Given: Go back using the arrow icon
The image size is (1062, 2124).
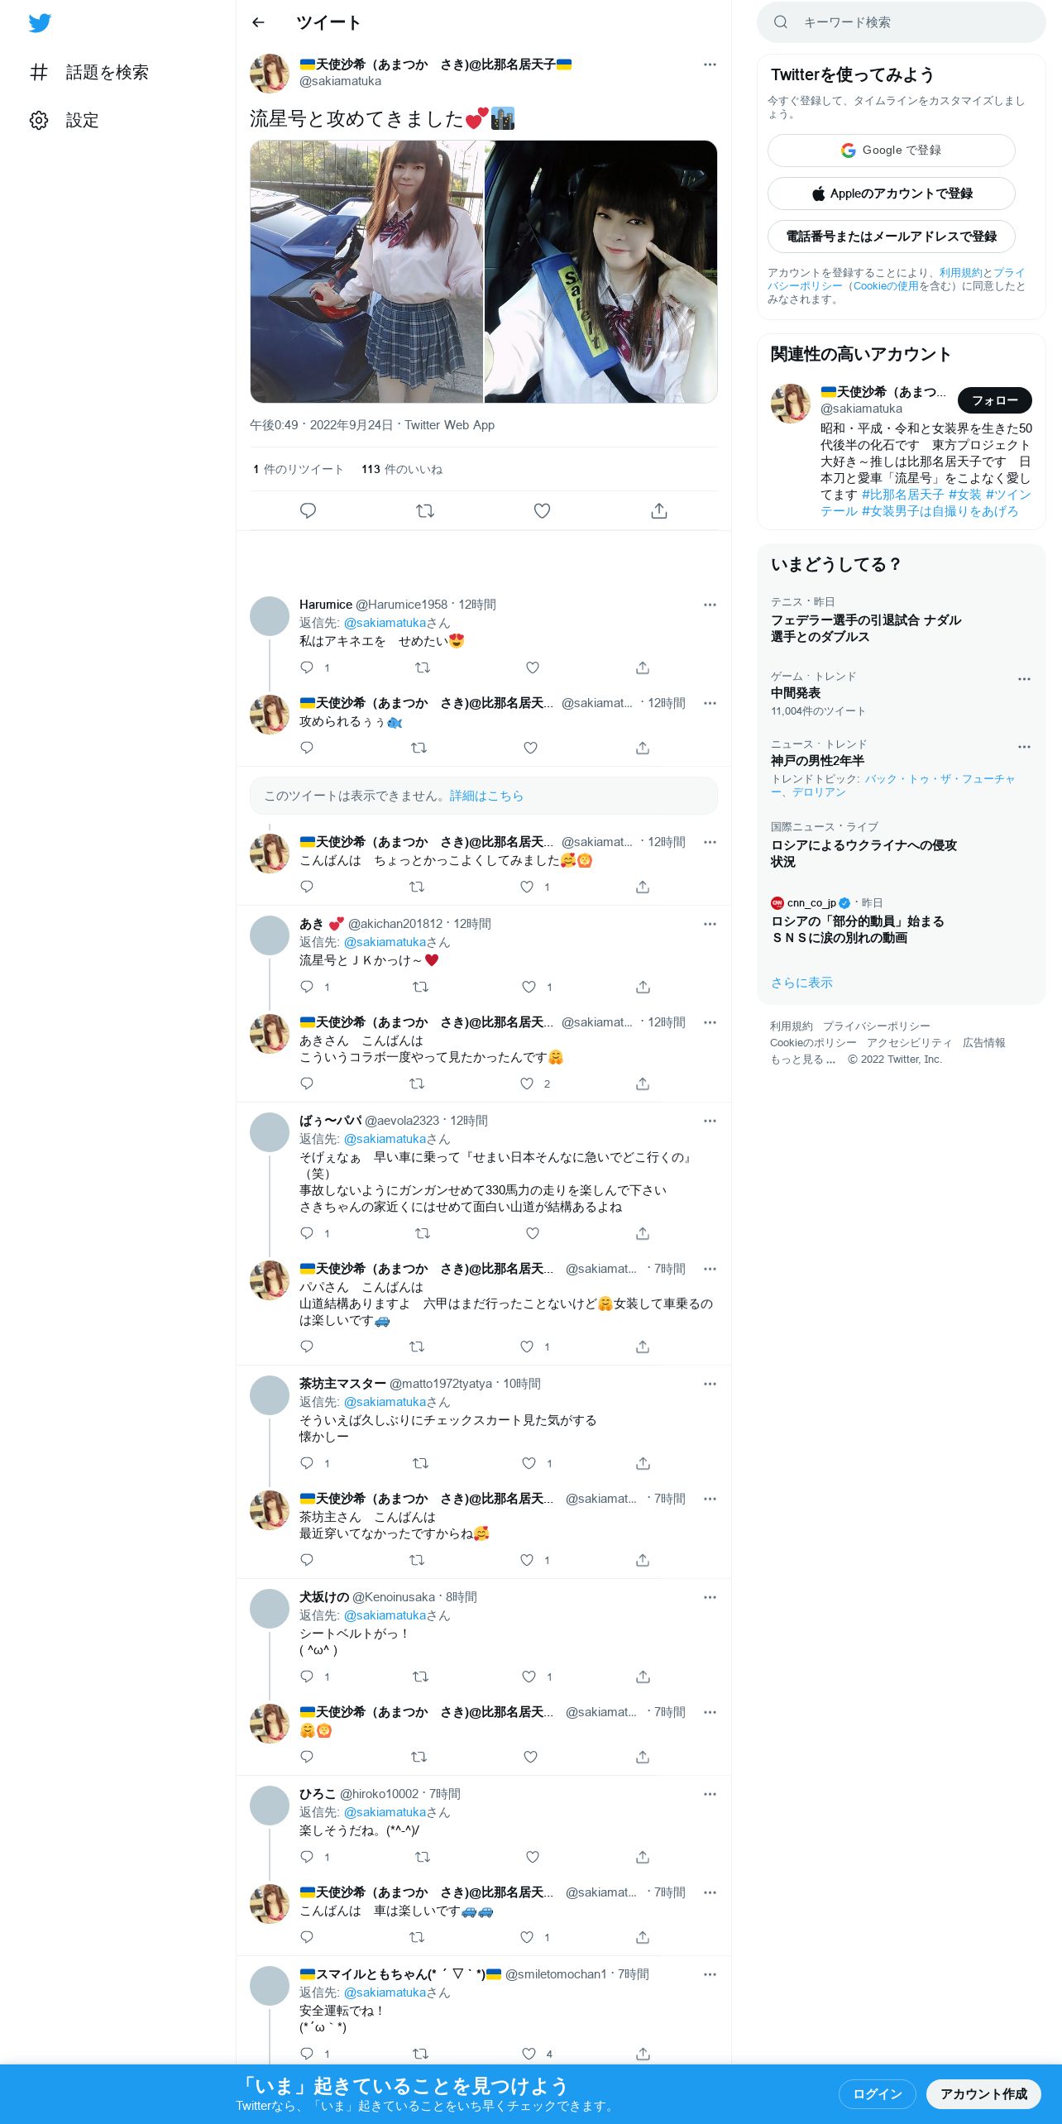Looking at the screenshot, I should coord(258,22).
